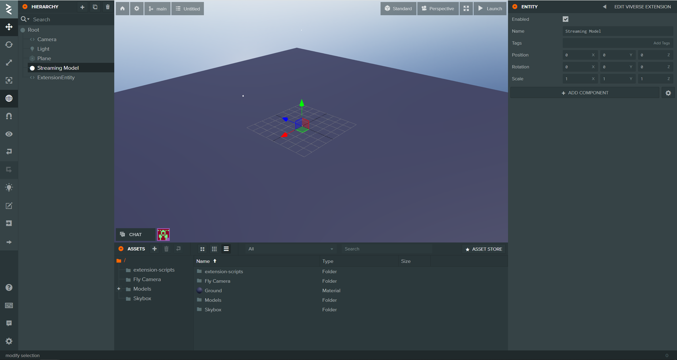This screenshot has width=677, height=360.
Task: Select ExtensionEntity in hierarchy
Action: pos(56,77)
